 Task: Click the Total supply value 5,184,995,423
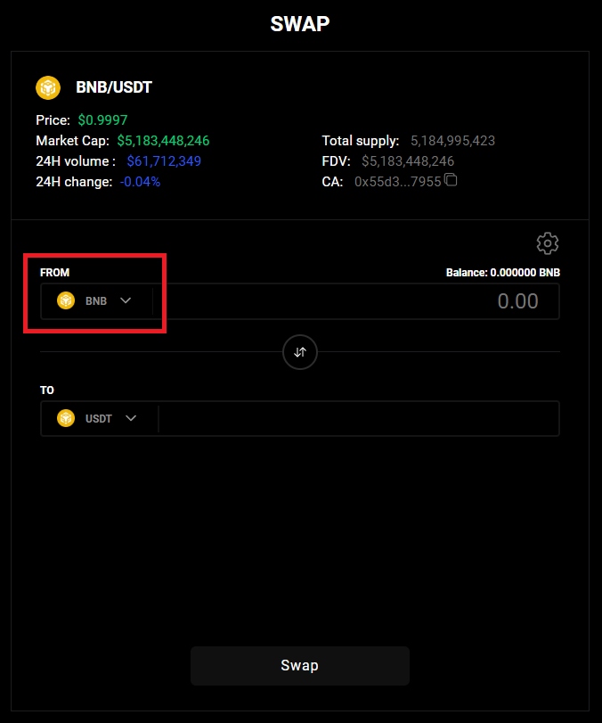[x=452, y=141]
